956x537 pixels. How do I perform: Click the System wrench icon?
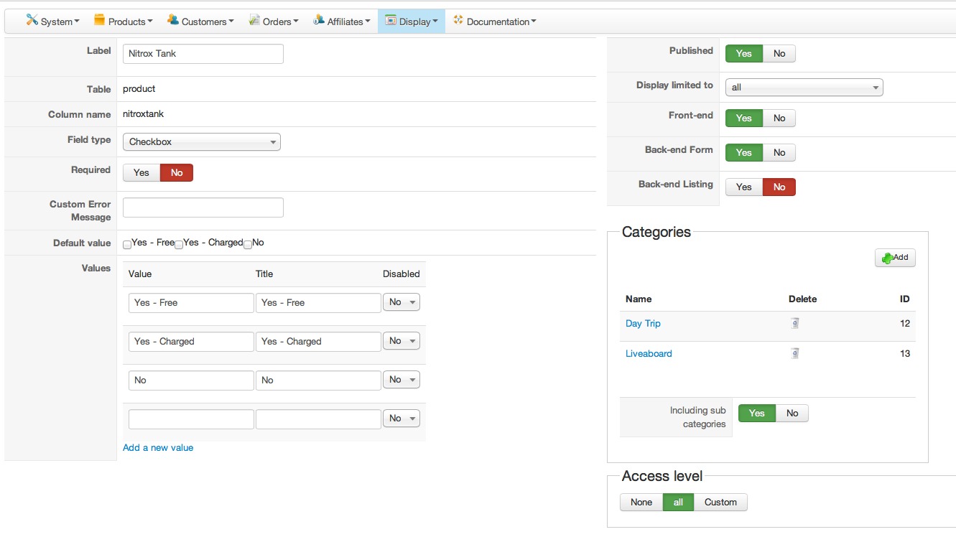click(32, 20)
